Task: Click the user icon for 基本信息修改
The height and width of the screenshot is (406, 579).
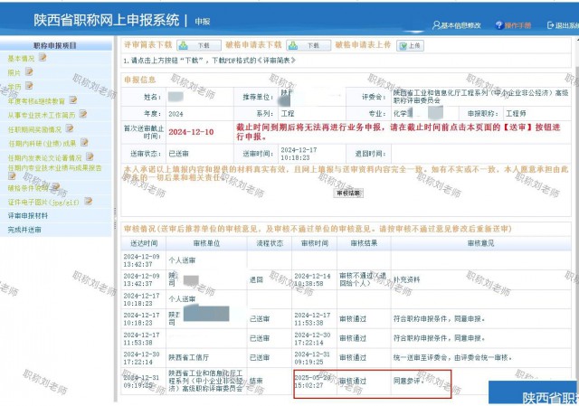Action: pyautogui.click(x=434, y=24)
